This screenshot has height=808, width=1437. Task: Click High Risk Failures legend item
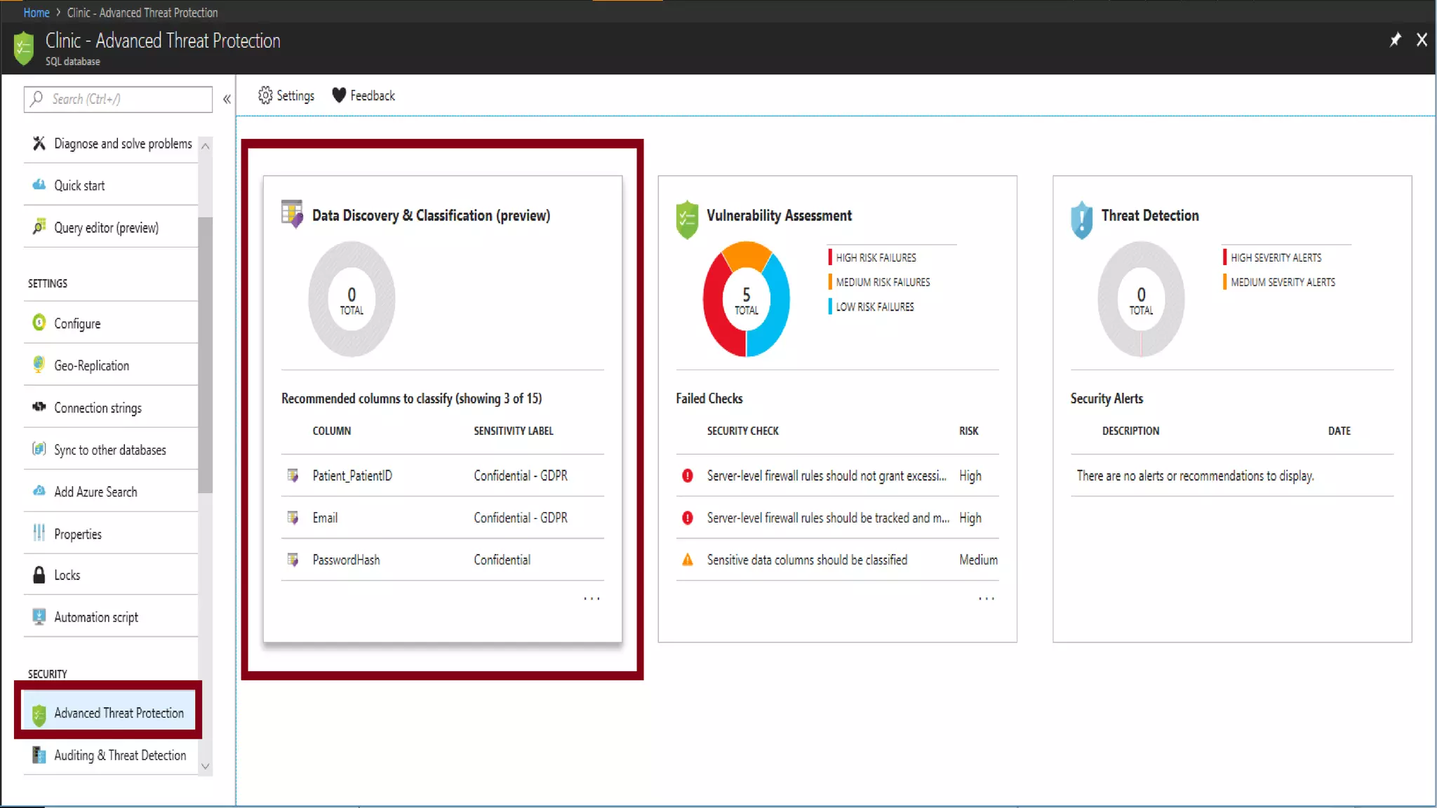click(x=872, y=257)
